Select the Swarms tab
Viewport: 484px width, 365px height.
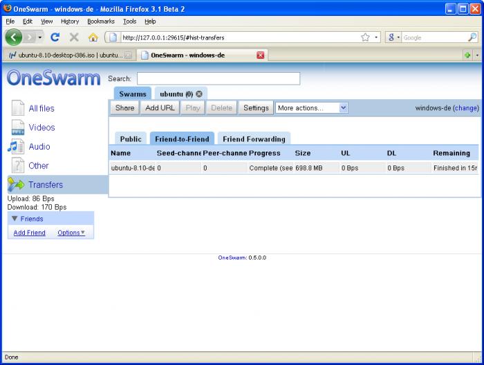(x=133, y=94)
